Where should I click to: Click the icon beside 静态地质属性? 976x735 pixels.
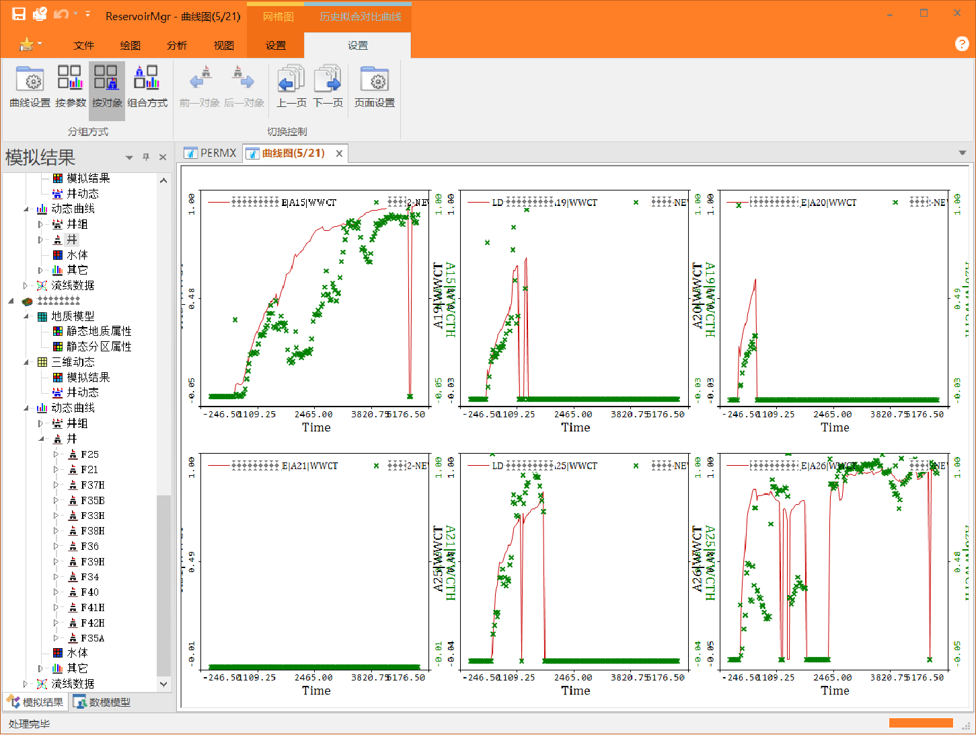click(58, 331)
